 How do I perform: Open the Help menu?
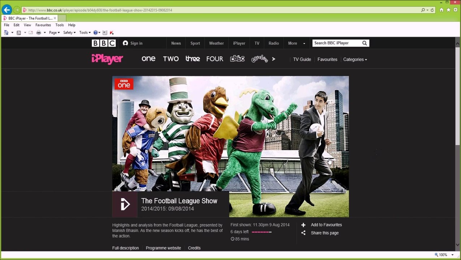(x=72, y=25)
